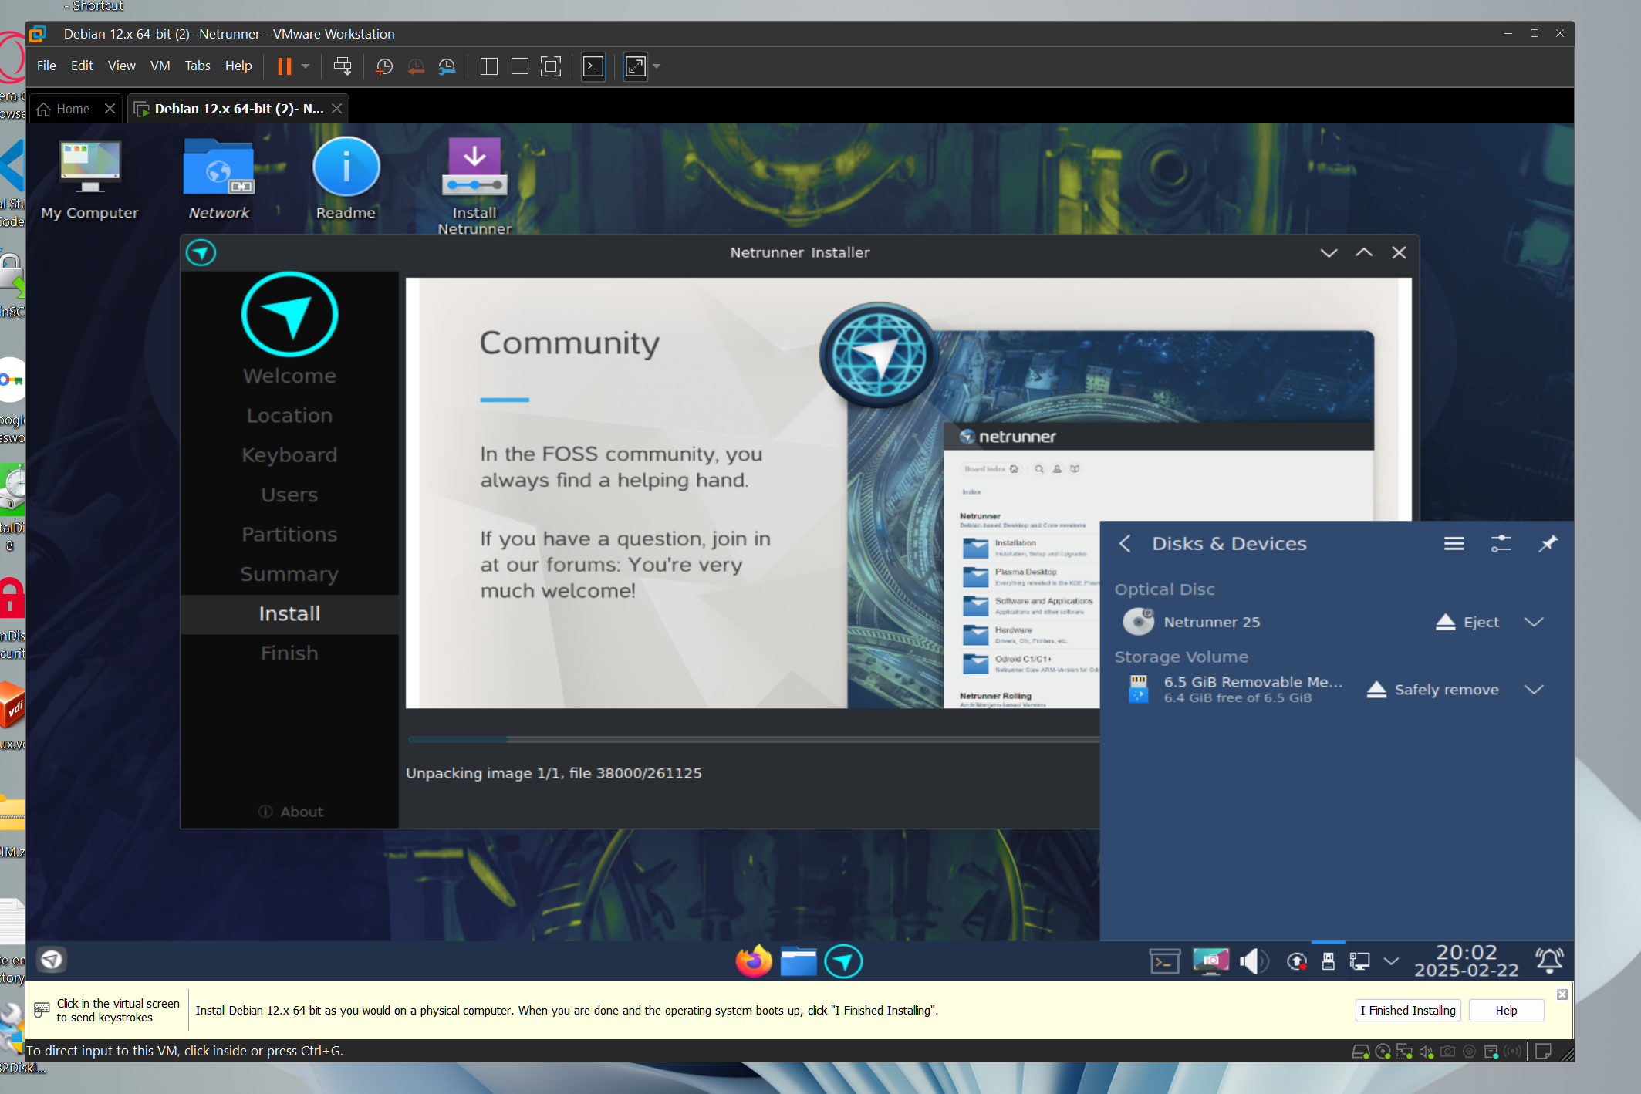Open the file manager taskbar icon
Image resolution: width=1641 pixels, height=1094 pixels.
click(799, 961)
